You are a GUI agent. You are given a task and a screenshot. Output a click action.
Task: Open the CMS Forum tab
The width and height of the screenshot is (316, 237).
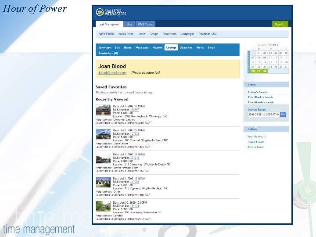pyautogui.click(x=145, y=24)
